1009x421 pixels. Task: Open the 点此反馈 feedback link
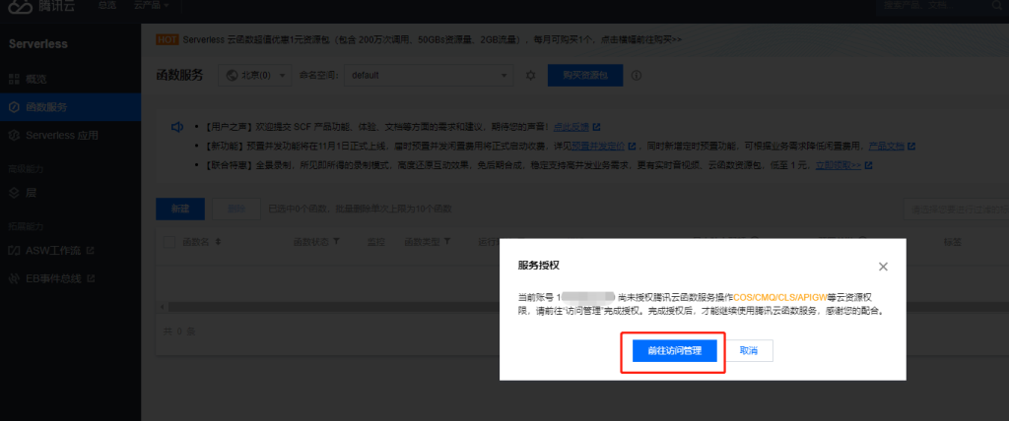click(x=572, y=127)
